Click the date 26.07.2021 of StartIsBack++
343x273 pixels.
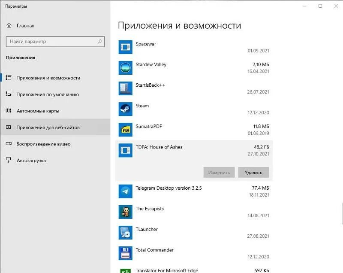coord(258,92)
